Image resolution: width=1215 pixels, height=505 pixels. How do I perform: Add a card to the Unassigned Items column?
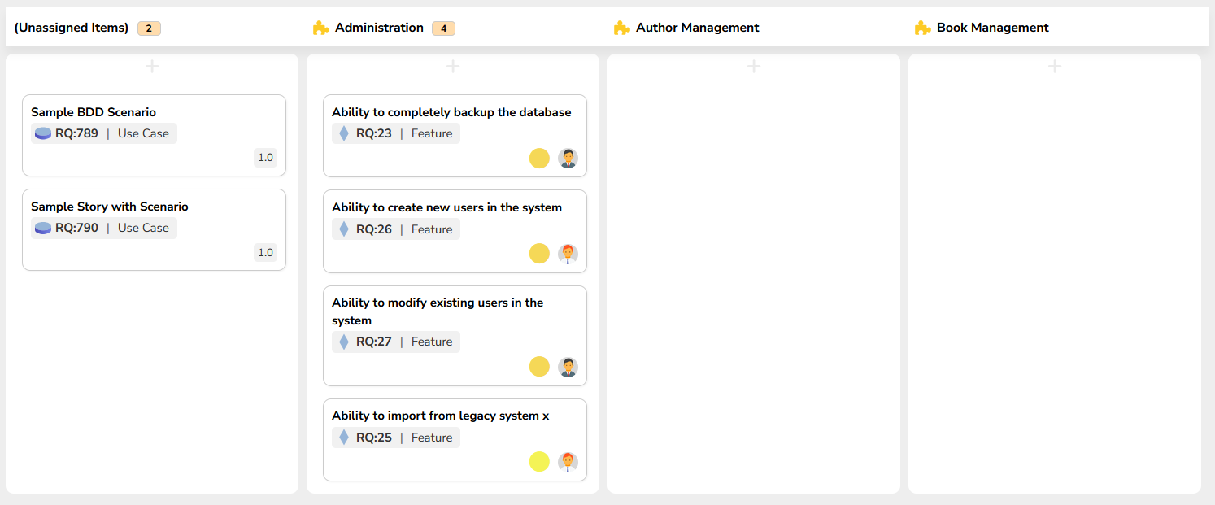[x=152, y=67]
